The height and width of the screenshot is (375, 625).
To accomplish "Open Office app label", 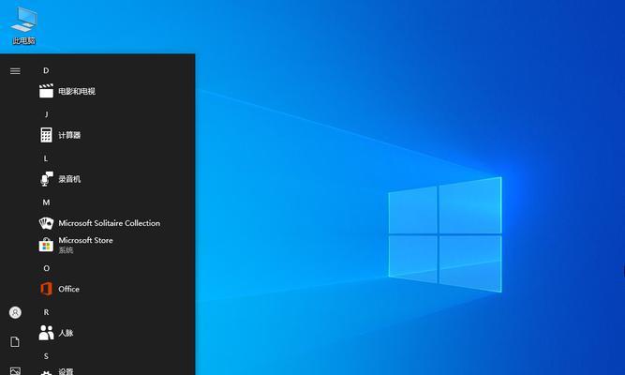I will [x=68, y=289].
